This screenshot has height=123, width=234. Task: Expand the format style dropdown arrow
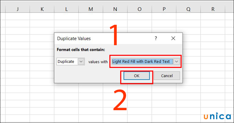pyautogui.click(x=176, y=61)
